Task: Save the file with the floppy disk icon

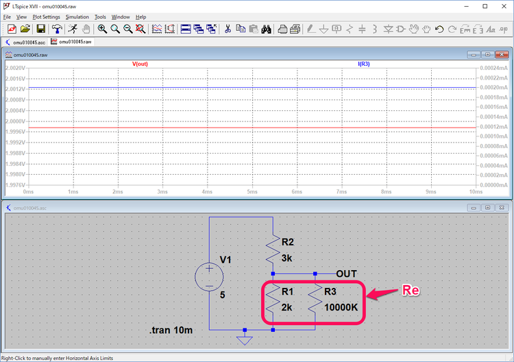Action: 41,29
